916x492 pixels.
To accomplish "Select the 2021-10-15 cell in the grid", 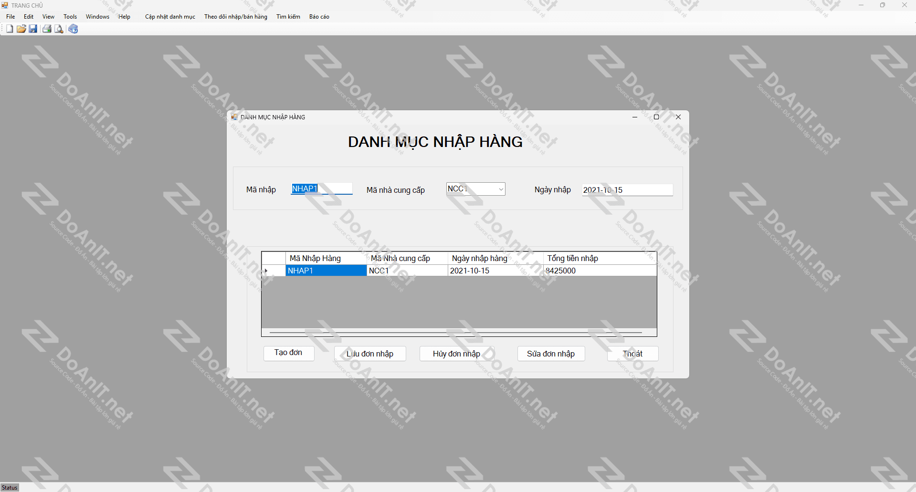I will coord(495,271).
